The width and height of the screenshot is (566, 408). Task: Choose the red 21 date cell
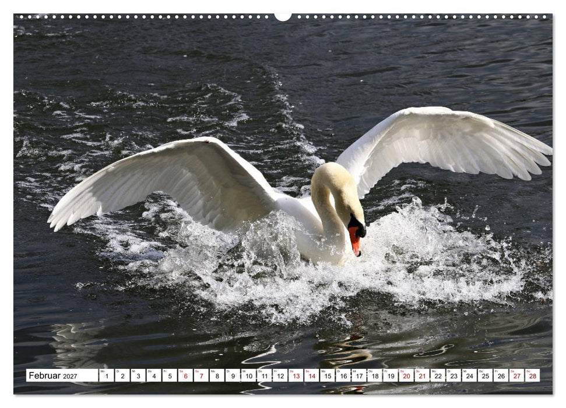(x=423, y=375)
